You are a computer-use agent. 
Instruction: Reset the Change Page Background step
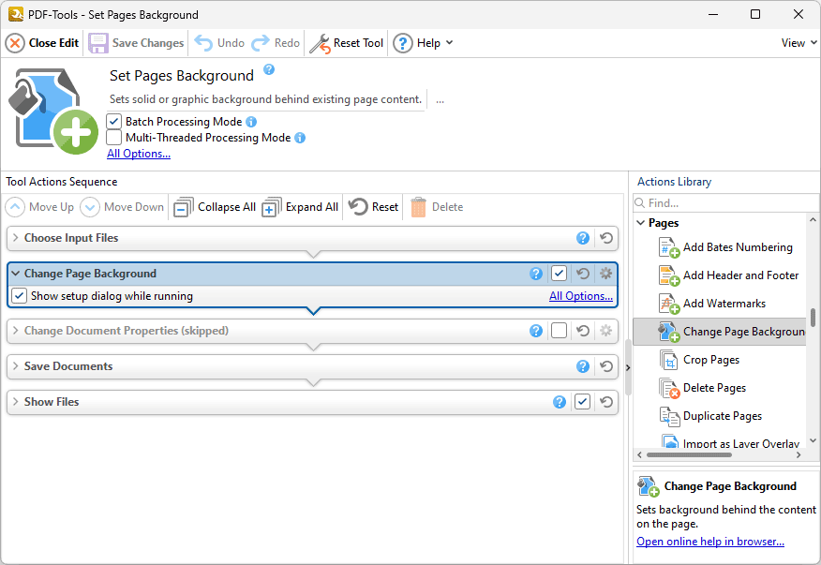[583, 274]
